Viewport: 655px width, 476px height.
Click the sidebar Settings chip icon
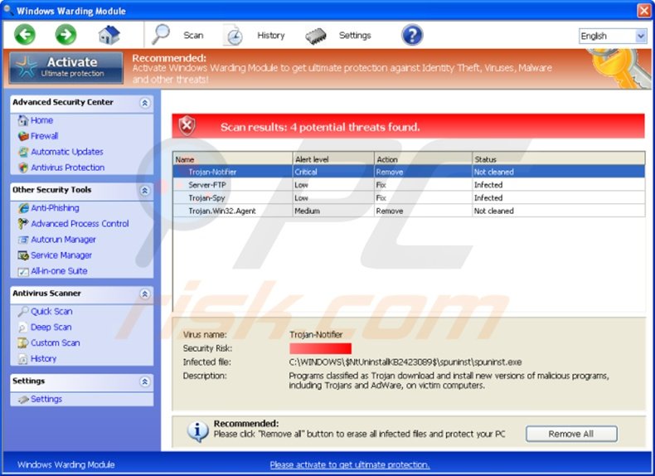[23, 400]
